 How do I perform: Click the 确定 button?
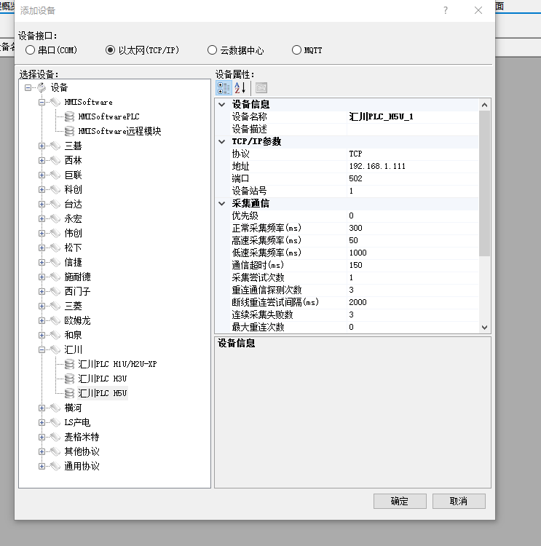(x=400, y=501)
